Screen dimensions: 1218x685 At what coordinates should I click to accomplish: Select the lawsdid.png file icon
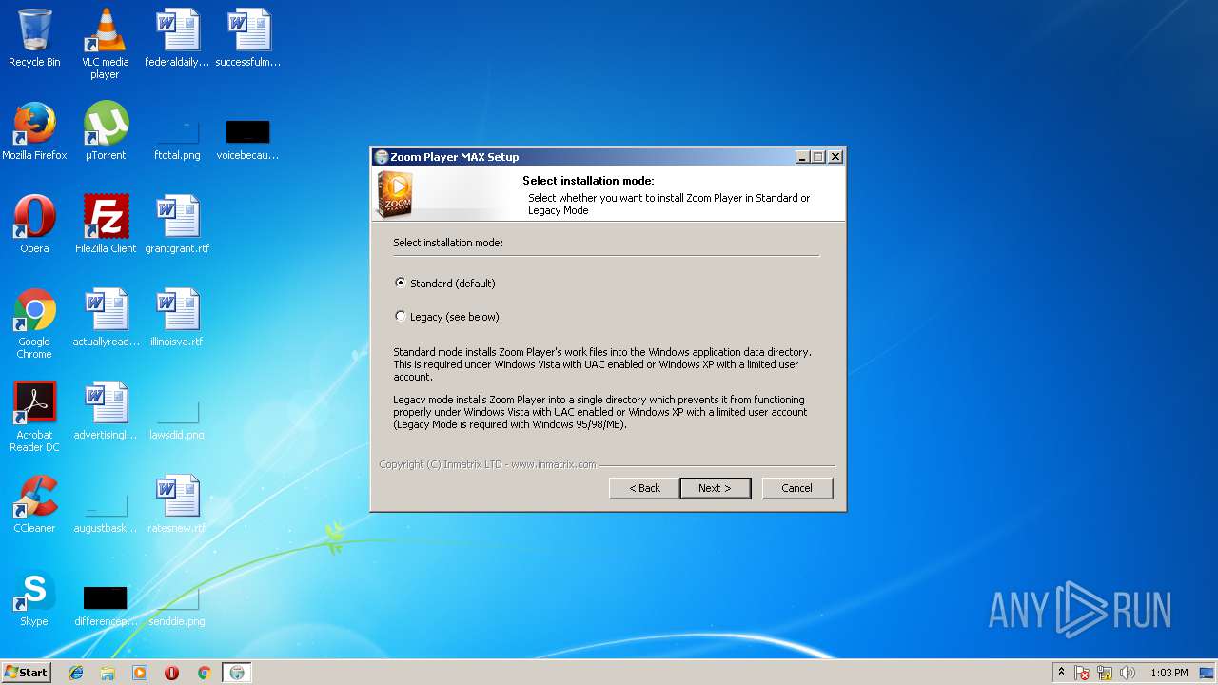tap(177, 419)
